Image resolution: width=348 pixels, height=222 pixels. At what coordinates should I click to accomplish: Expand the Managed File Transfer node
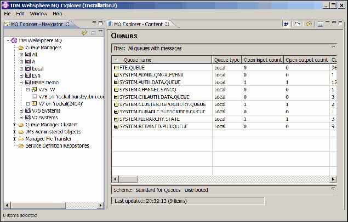[x=14, y=139]
